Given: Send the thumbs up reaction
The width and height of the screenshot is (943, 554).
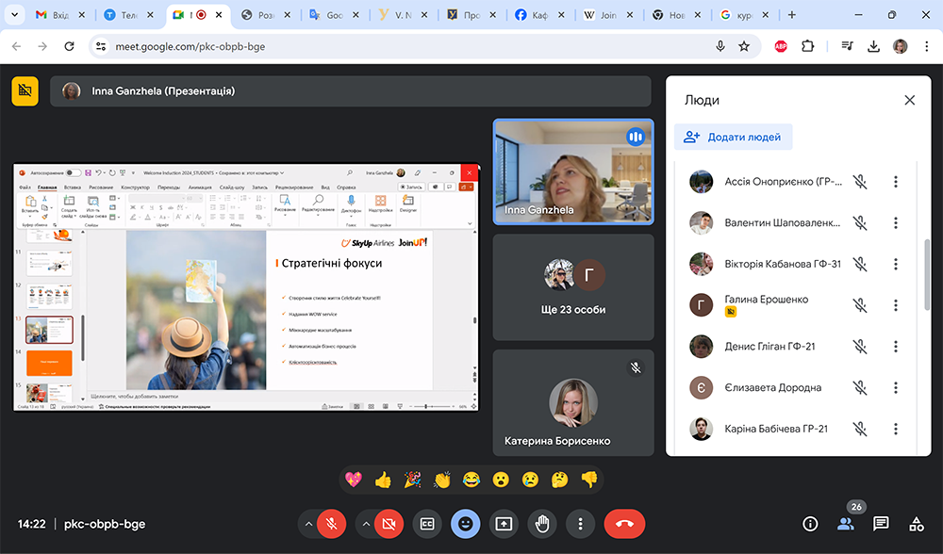Looking at the screenshot, I should pyautogui.click(x=382, y=480).
